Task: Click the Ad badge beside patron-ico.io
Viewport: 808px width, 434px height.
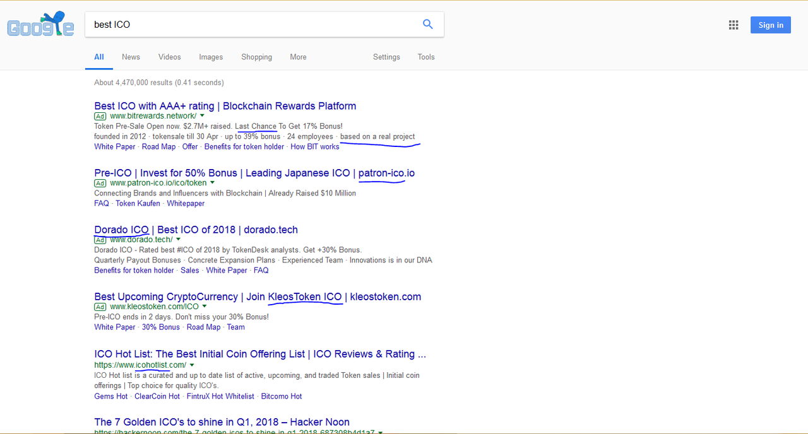Action: 100,183
